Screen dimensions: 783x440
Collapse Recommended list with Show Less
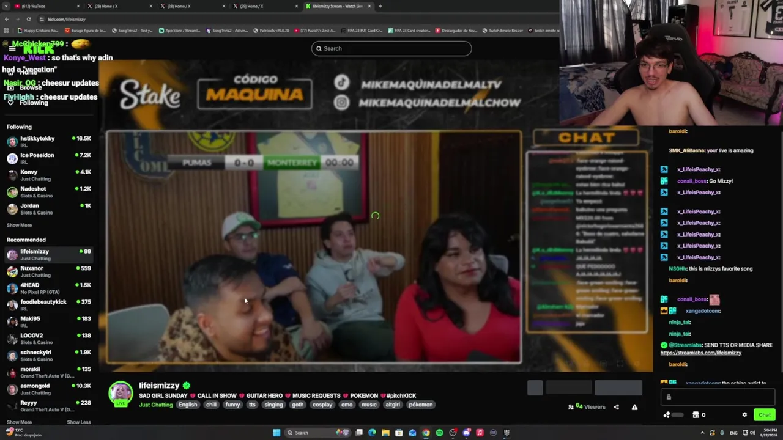(x=78, y=422)
